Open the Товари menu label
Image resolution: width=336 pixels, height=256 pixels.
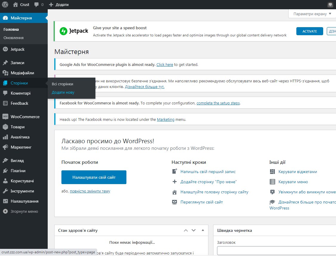(18, 127)
